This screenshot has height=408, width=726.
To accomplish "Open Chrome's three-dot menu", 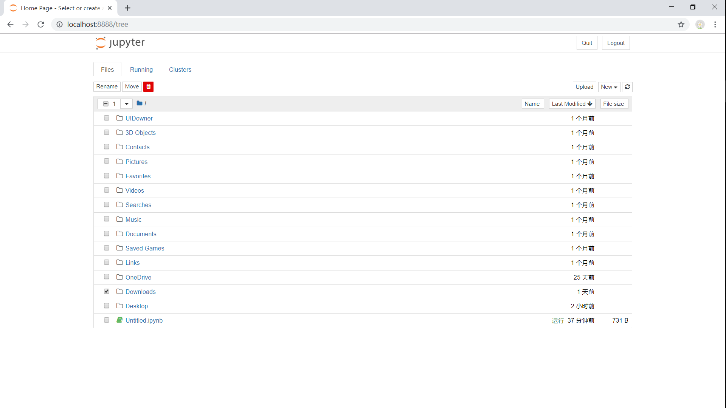I will 715,25.
